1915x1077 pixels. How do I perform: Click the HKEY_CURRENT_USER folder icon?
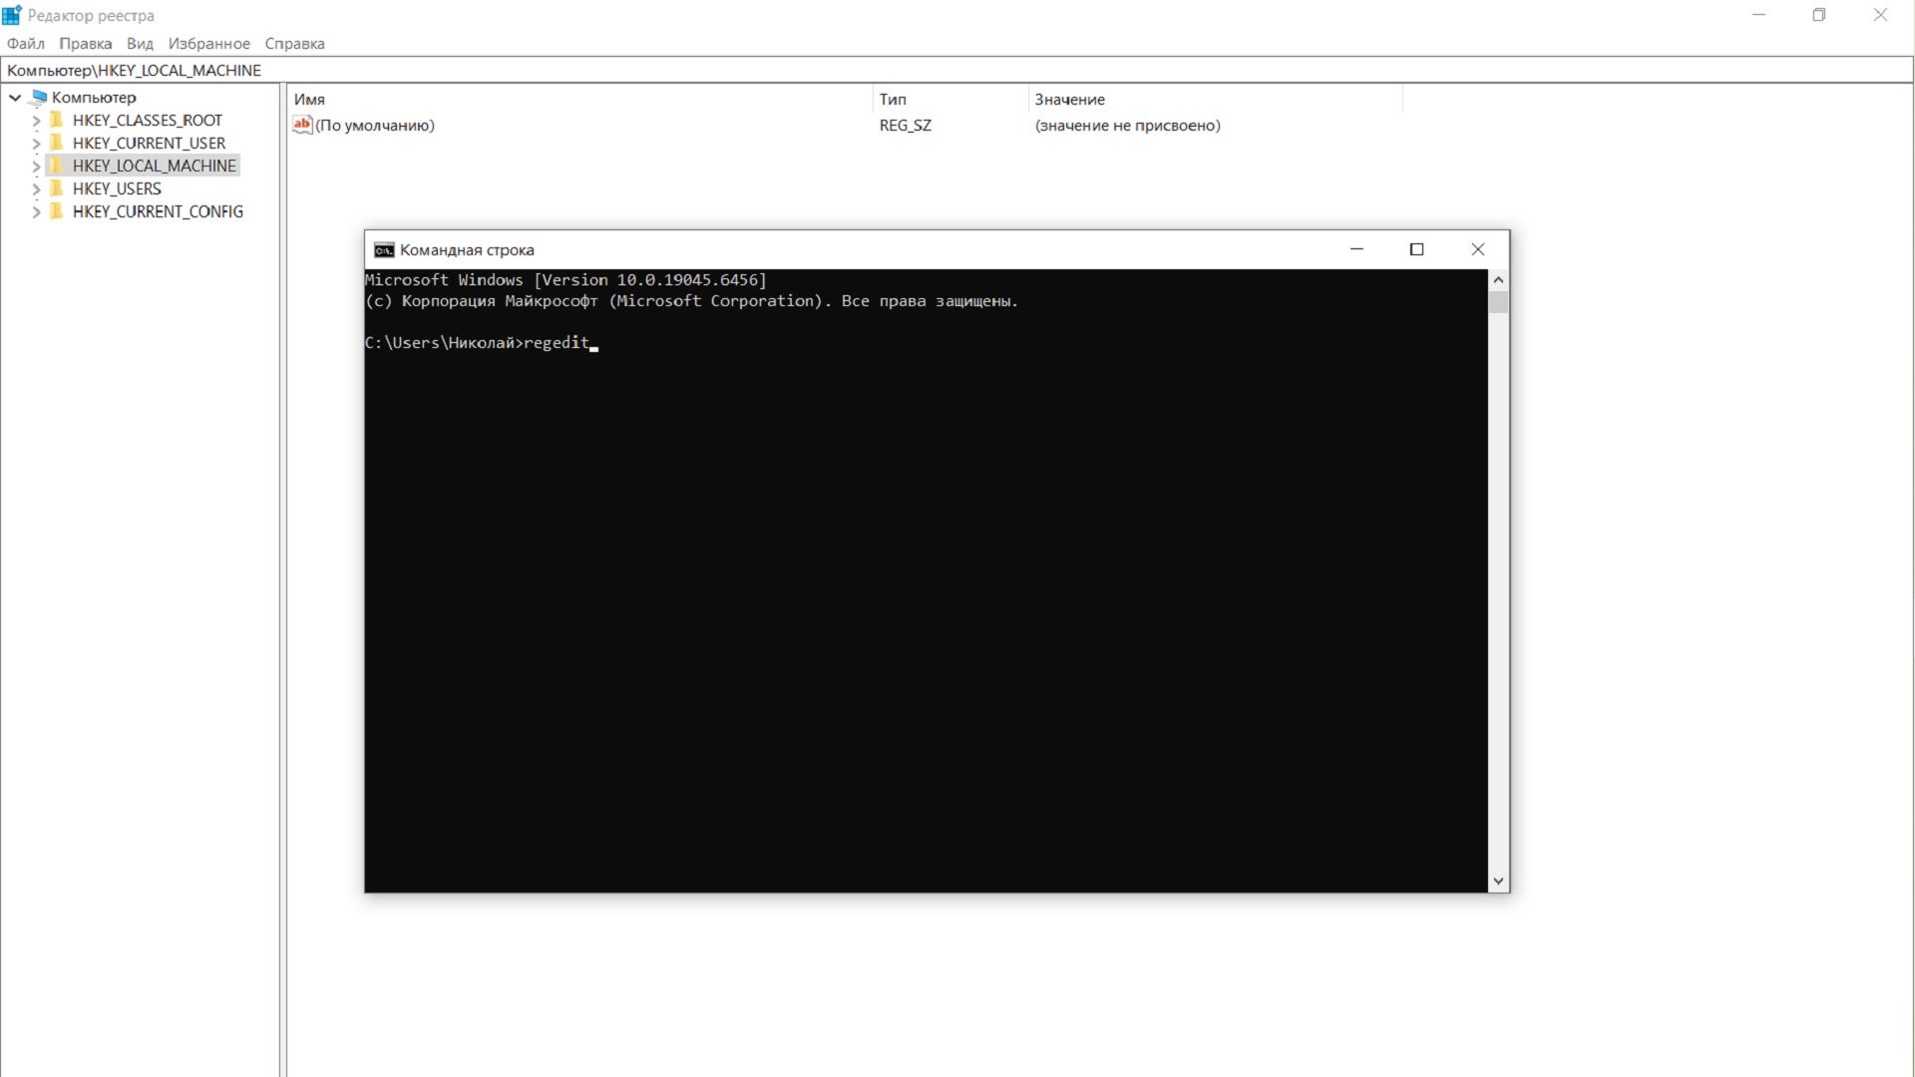(x=57, y=143)
